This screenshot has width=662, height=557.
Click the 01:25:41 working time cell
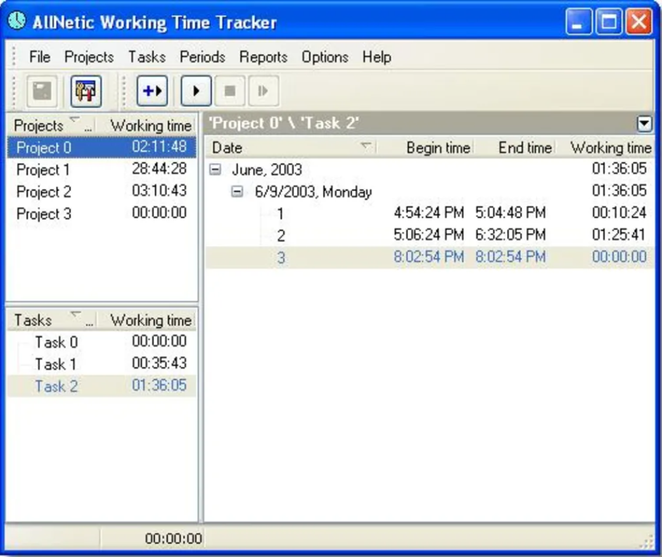(x=619, y=234)
